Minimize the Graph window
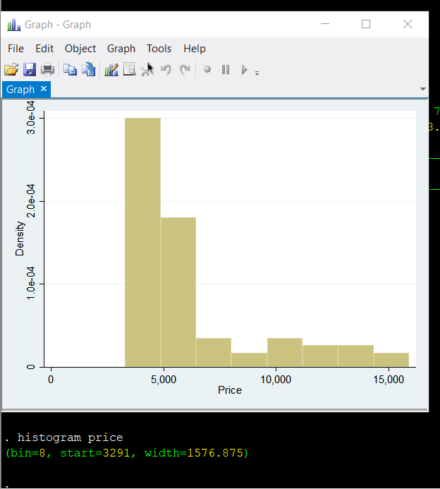This screenshot has width=440, height=489. [325, 24]
